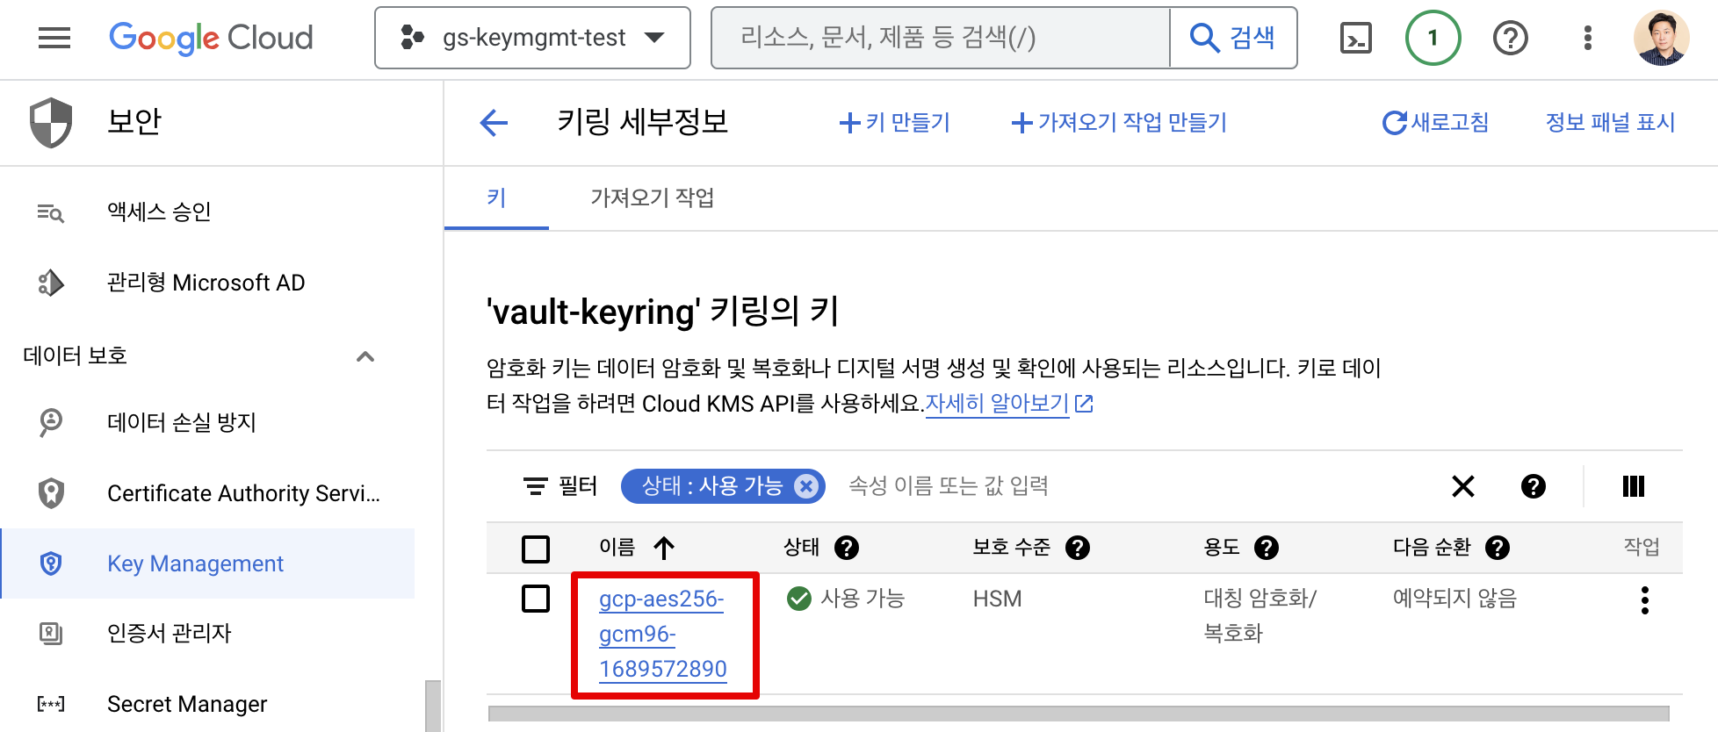Activate Cloud Shell terminal icon

point(1355,38)
